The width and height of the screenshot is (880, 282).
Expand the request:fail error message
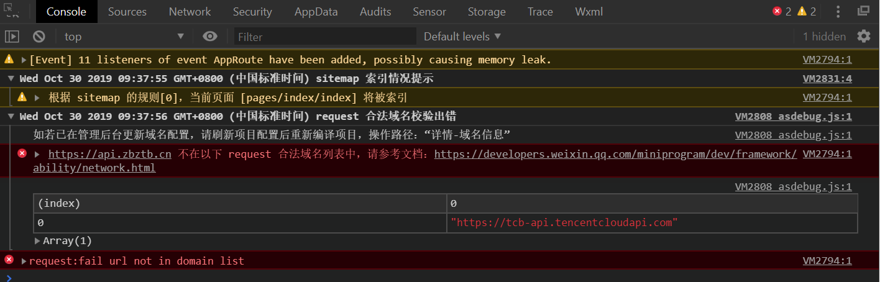24,261
